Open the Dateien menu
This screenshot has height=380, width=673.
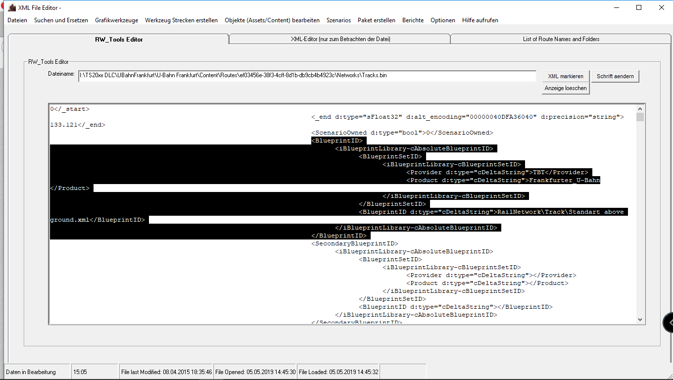(17, 20)
